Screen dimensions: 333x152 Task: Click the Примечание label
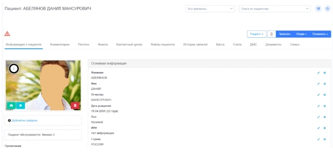13,146
